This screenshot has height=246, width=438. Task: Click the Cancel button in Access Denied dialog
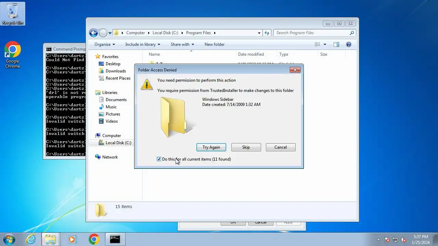[x=281, y=147]
